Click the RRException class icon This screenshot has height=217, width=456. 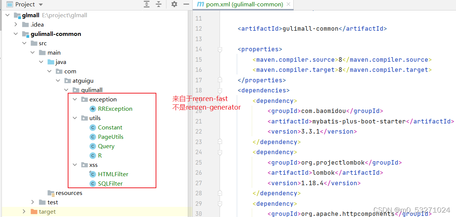point(93,109)
